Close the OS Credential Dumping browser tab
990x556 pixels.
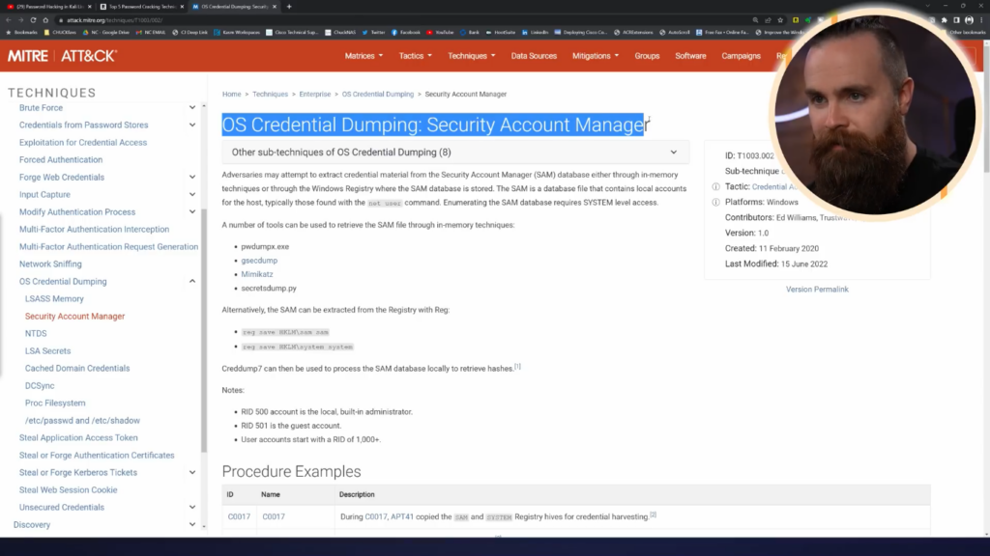[274, 7]
